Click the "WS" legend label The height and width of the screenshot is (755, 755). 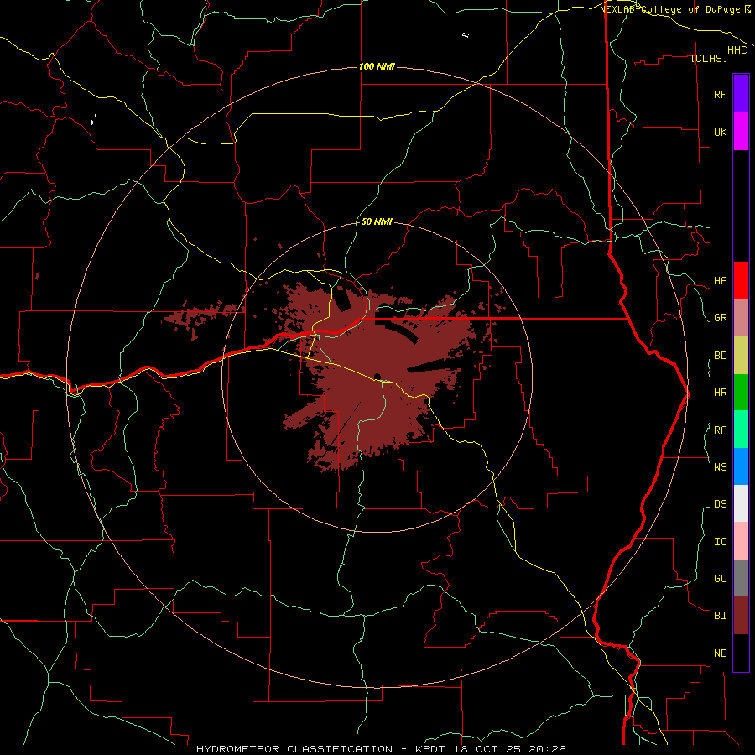click(x=720, y=466)
